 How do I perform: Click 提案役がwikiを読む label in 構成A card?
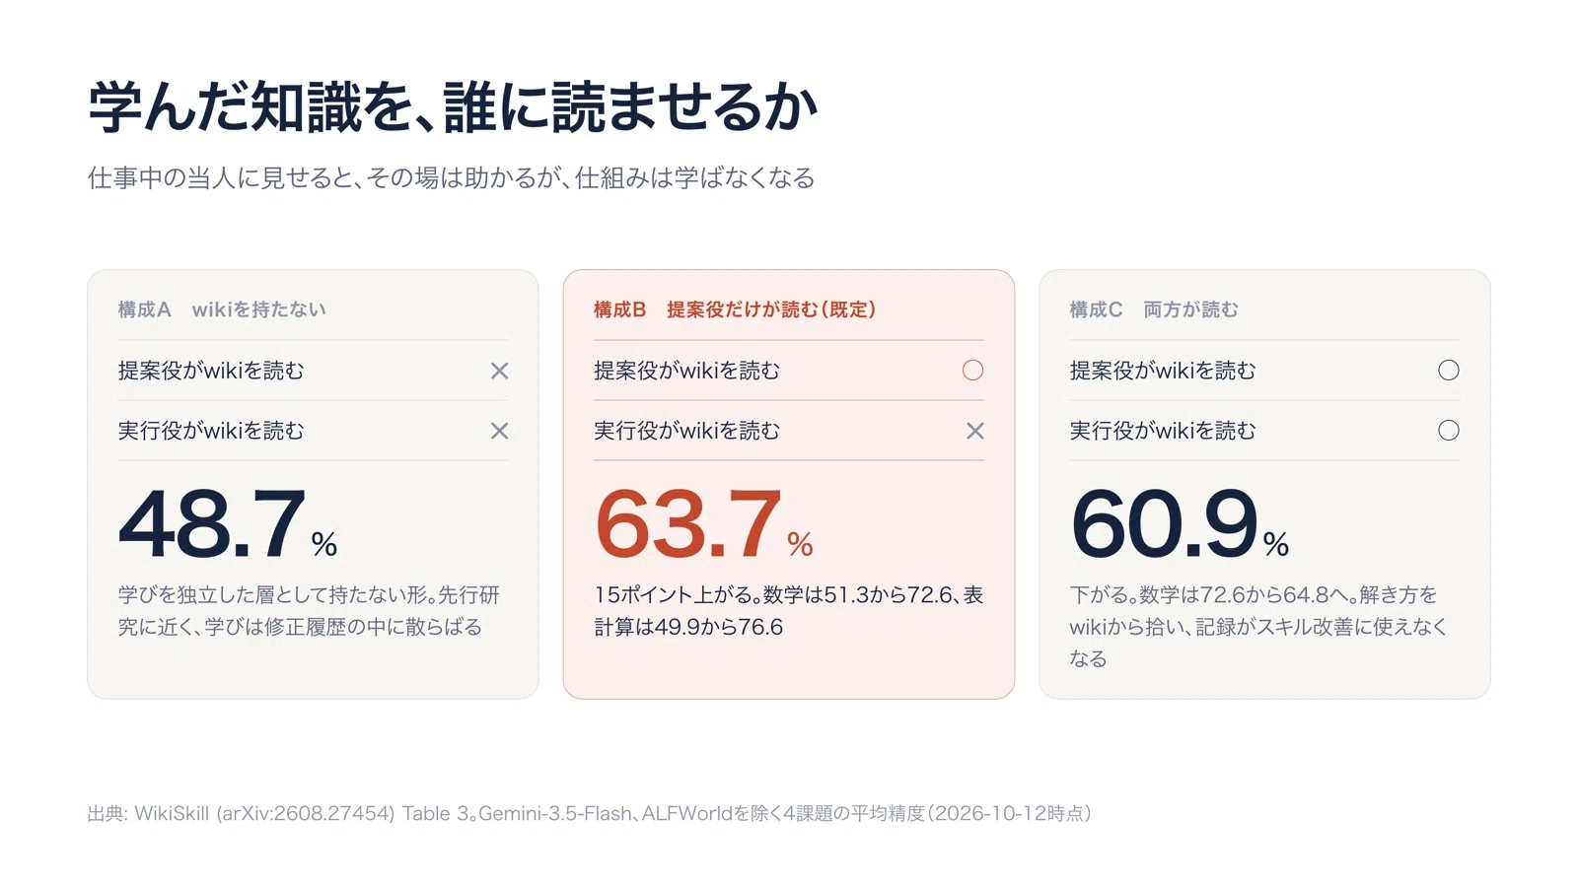point(211,371)
